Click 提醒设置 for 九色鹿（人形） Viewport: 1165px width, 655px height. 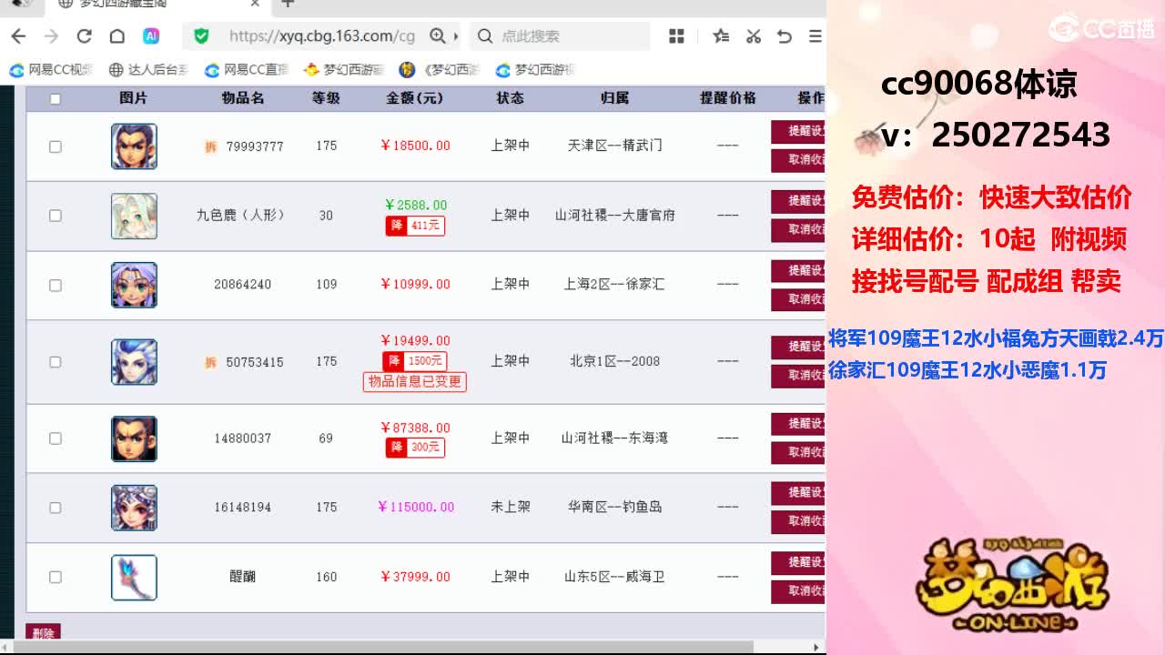[798, 201]
